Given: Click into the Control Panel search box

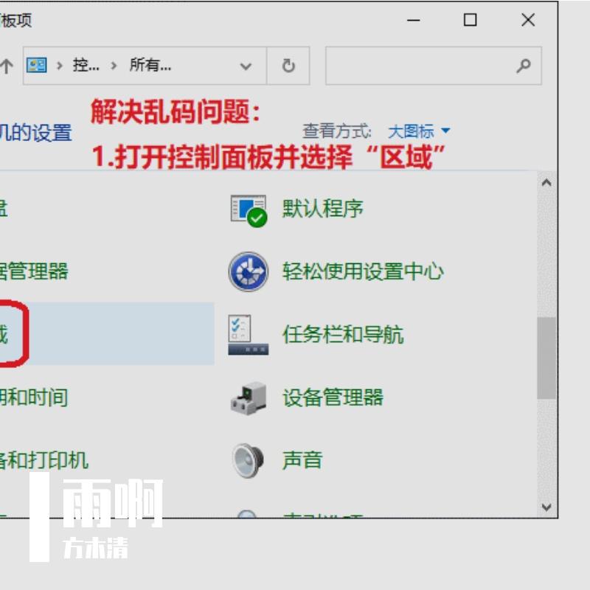Looking at the screenshot, I should pos(434,66).
